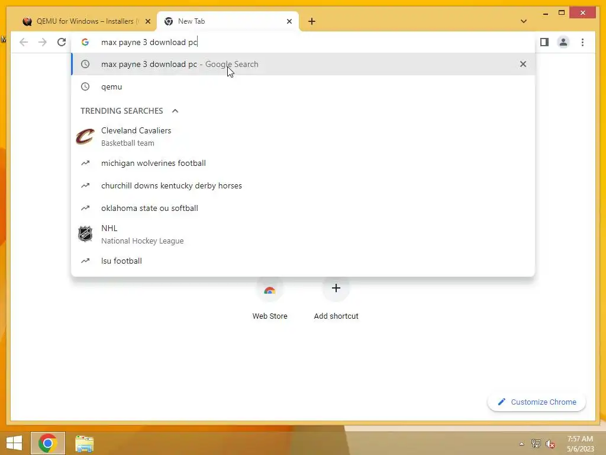
Task: Select Cleveland Cavaliers trending search
Action: click(303, 137)
